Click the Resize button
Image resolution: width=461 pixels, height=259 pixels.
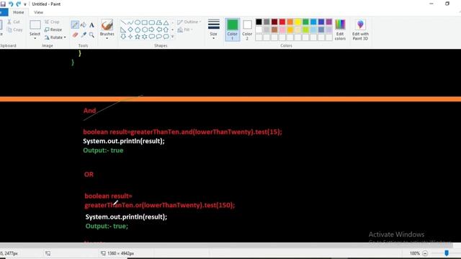[x=53, y=29]
